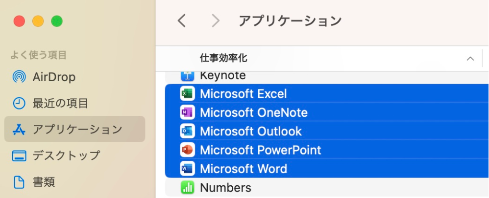This screenshot has width=489, height=198.
Task: Click the アプリケーション window title
Action: (290, 21)
